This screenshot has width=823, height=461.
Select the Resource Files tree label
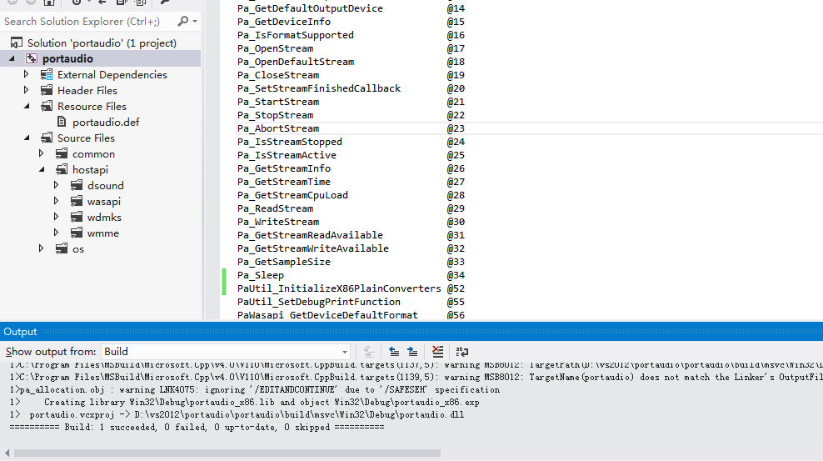92,106
